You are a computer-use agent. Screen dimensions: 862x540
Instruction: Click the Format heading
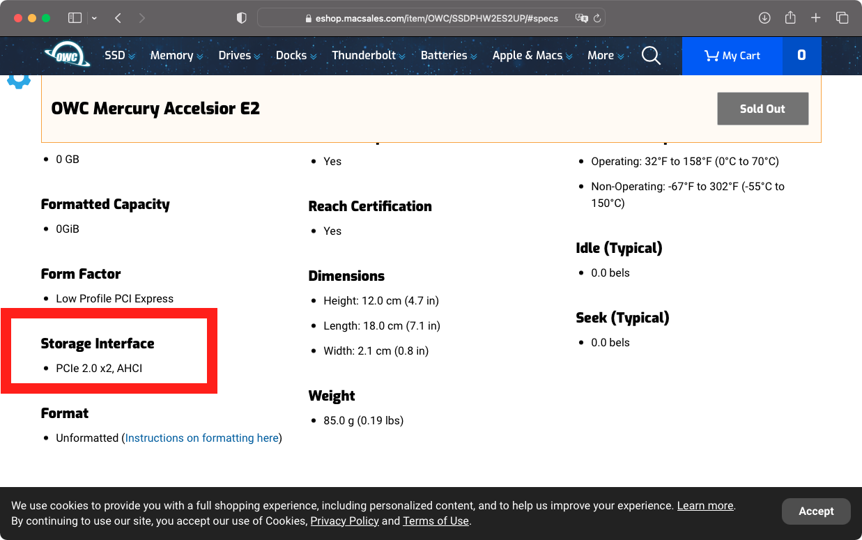point(65,413)
